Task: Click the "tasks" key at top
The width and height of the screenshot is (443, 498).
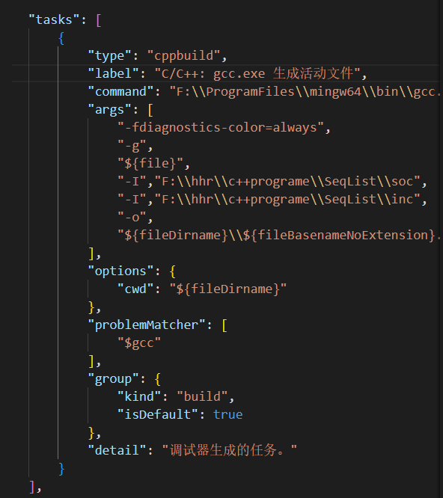Action: [54, 20]
